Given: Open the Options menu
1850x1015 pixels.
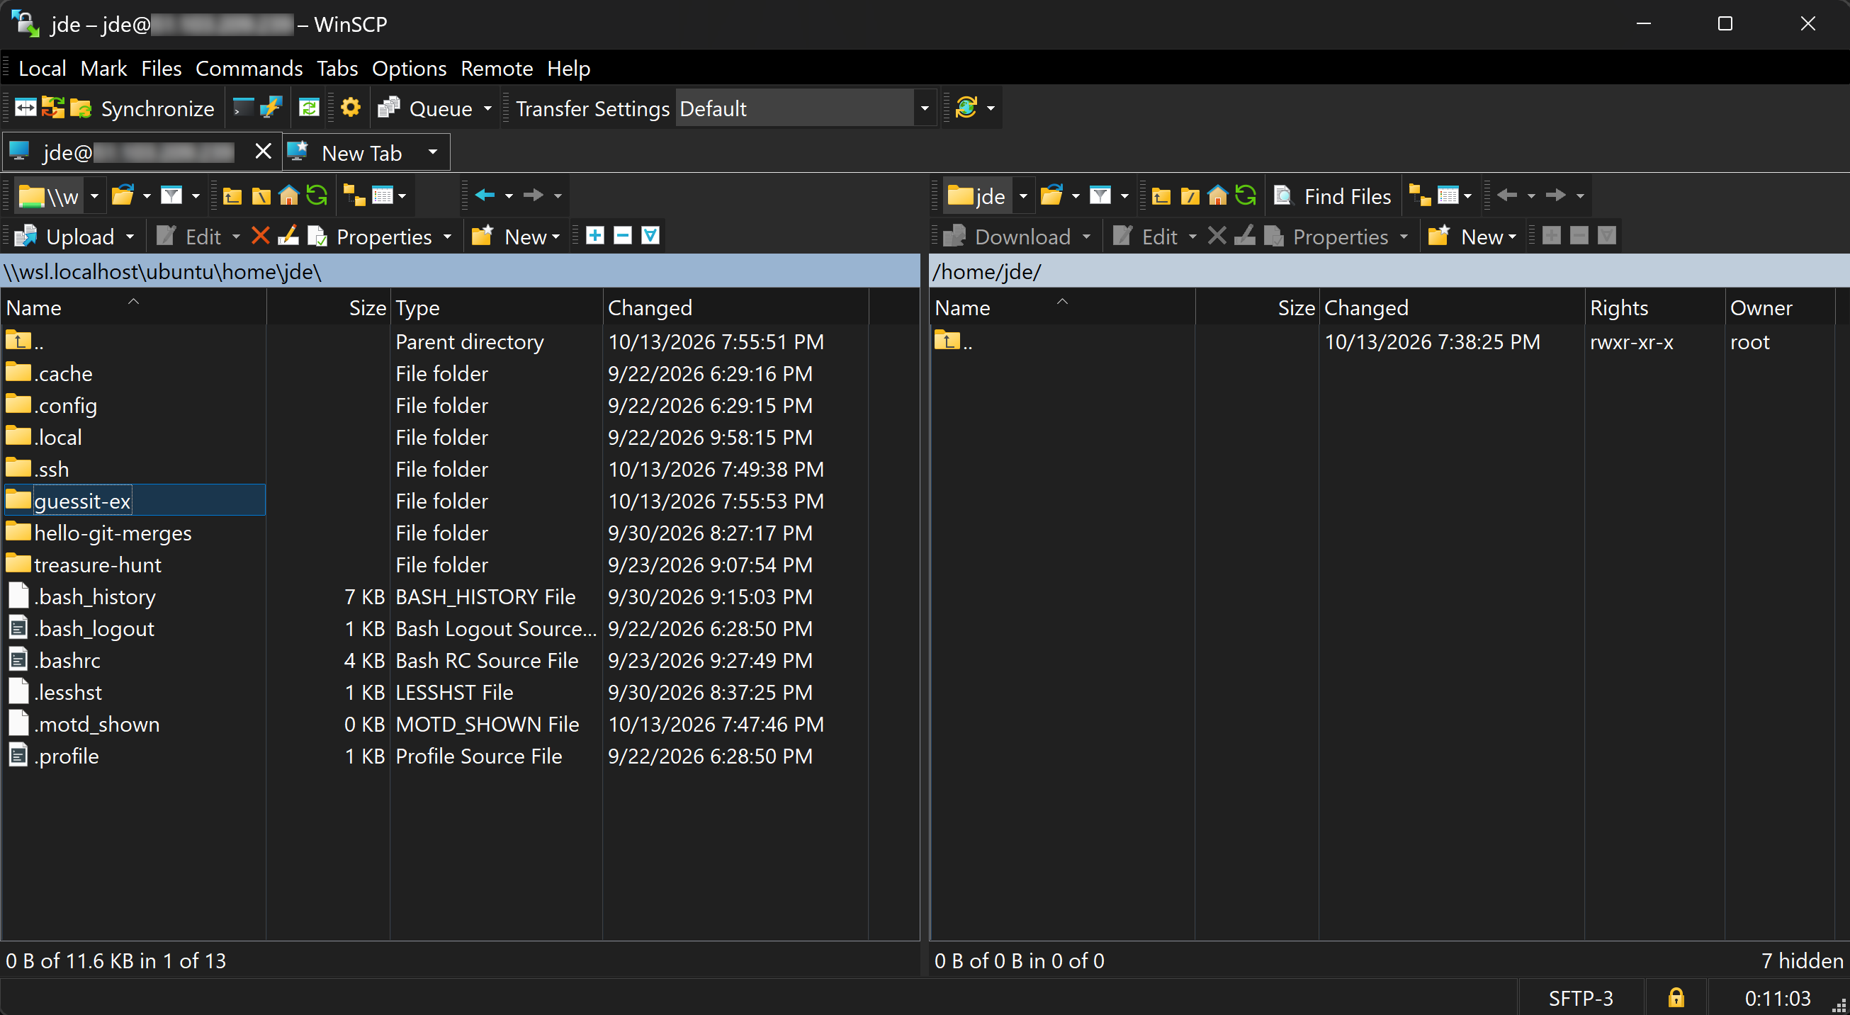Looking at the screenshot, I should point(410,68).
